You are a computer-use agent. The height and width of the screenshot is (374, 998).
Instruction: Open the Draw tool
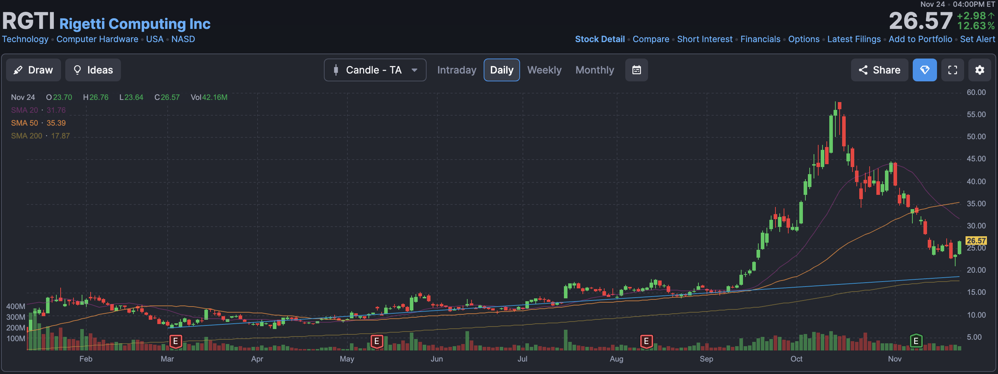33,70
